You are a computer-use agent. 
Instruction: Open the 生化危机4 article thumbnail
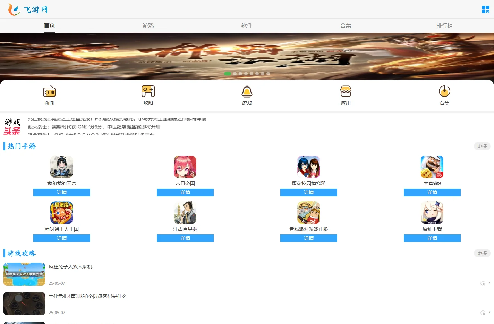click(24, 304)
